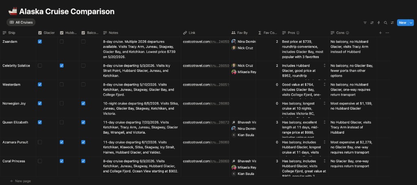417x185 pixels.
Task: Uncheck Glacier for Queen Elizabeth
Action: pos(40,122)
